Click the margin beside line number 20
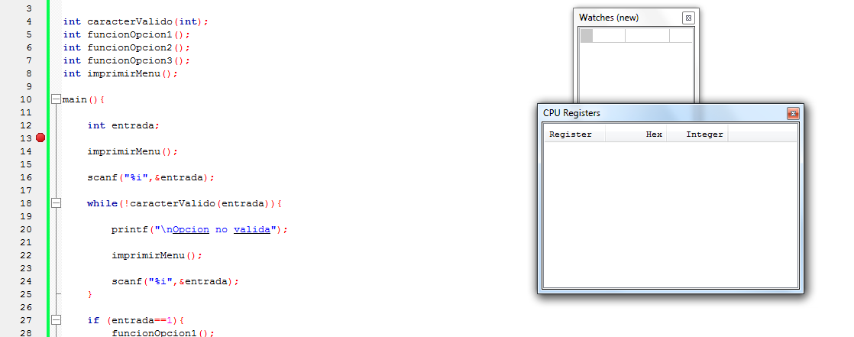 pos(40,229)
